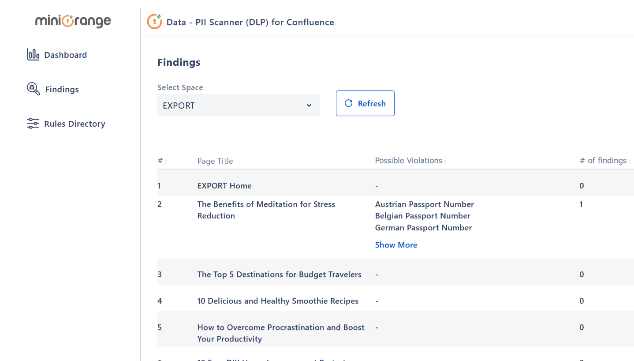
Task: Open the Dashboard menu item
Action: 65,55
